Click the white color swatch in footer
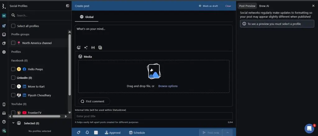The width and height of the screenshot is (318, 136). pos(96,133)
